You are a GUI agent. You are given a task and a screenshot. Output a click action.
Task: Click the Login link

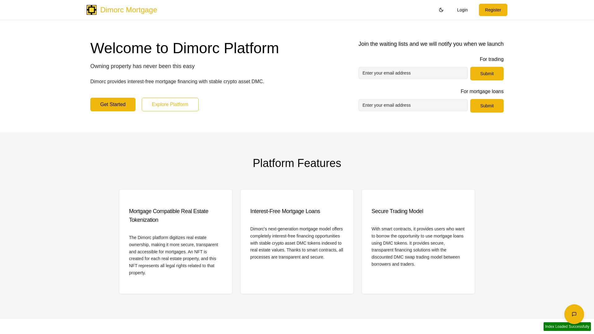462,10
